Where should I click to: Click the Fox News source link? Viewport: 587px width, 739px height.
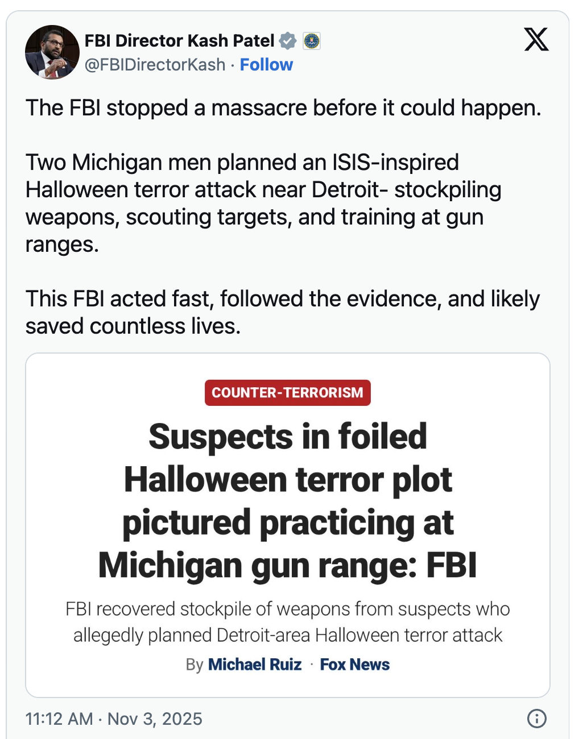(x=355, y=665)
